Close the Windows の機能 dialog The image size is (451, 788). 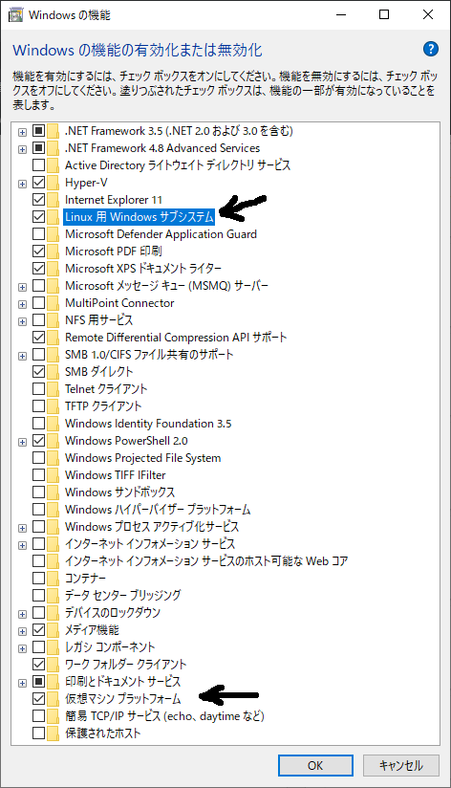click(428, 14)
